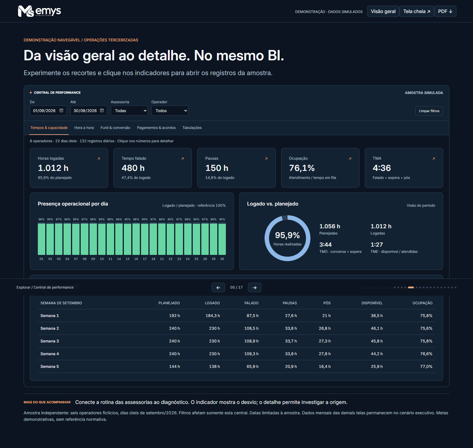Image resolution: width=473 pixels, height=448 pixels.
Task: Open detail arrow on Ocupação card
Action: click(350, 159)
